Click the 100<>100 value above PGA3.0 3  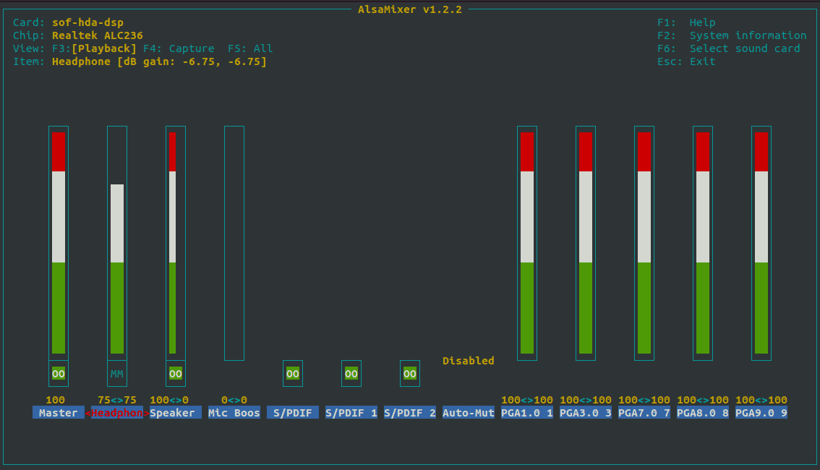coord(586,400)
